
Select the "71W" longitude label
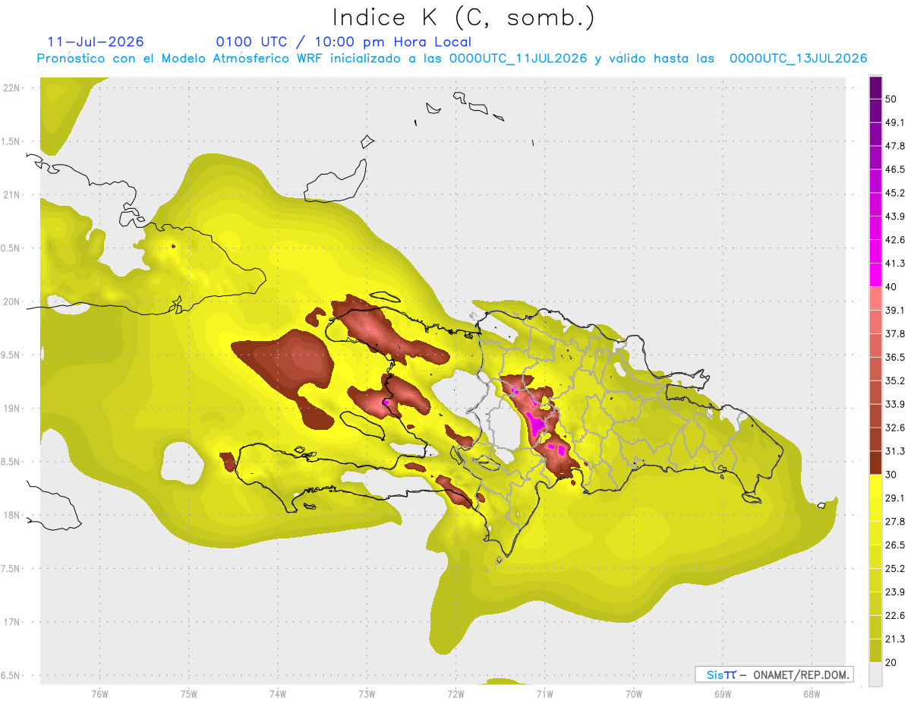pyautogui.click(x=544, y=693)
